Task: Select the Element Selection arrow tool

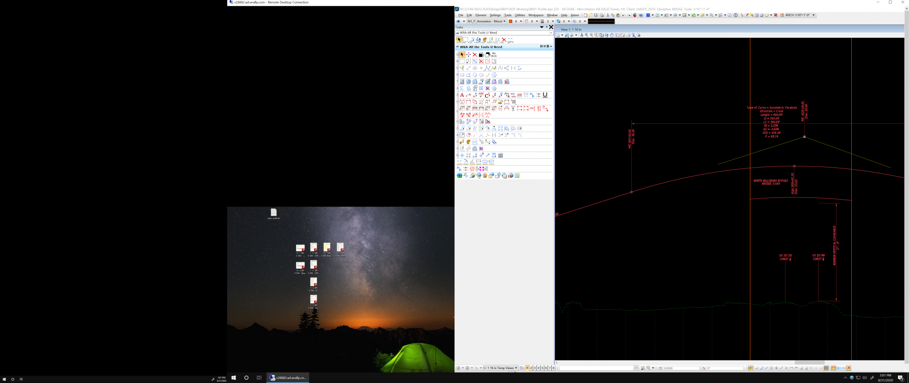Action: click(462, 54)
